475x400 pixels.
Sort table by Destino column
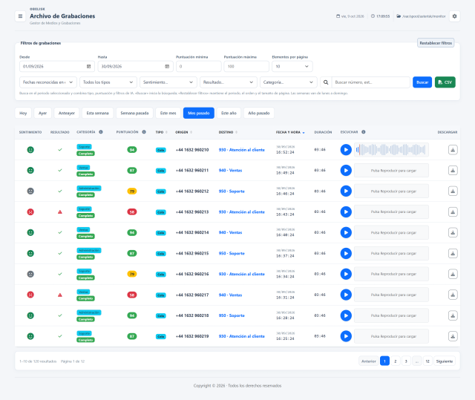pyautogui.click(x=228, y=132)
